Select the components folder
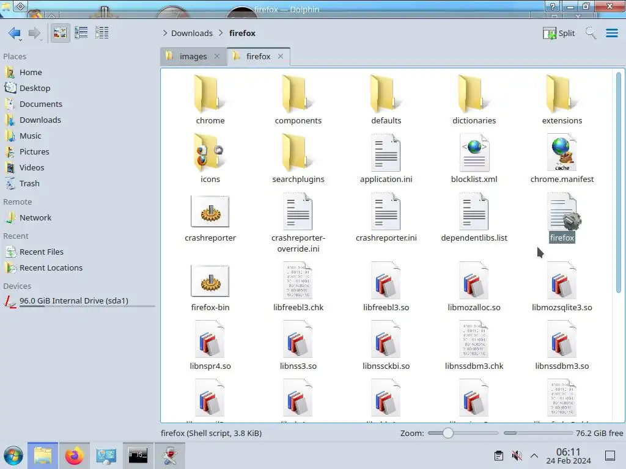Viewport: 626px width, 469px height. click(298, 100)
